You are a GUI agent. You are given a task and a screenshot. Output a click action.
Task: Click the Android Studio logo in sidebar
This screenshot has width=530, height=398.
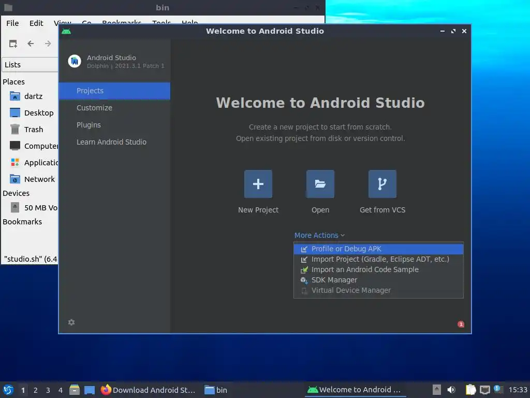[75, 61]
